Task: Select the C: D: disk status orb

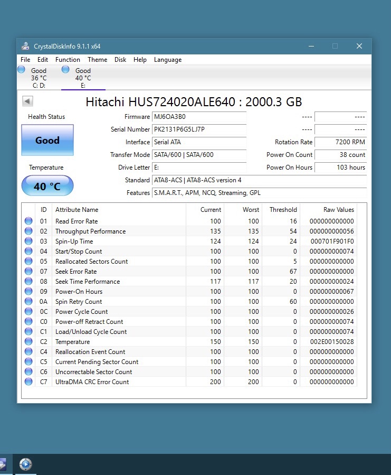Action: [21, 70]
